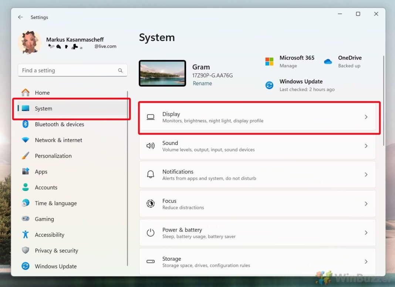395x287 pixels.
Task: Go to Personalization settings
Action: click(x=72, y=156)
